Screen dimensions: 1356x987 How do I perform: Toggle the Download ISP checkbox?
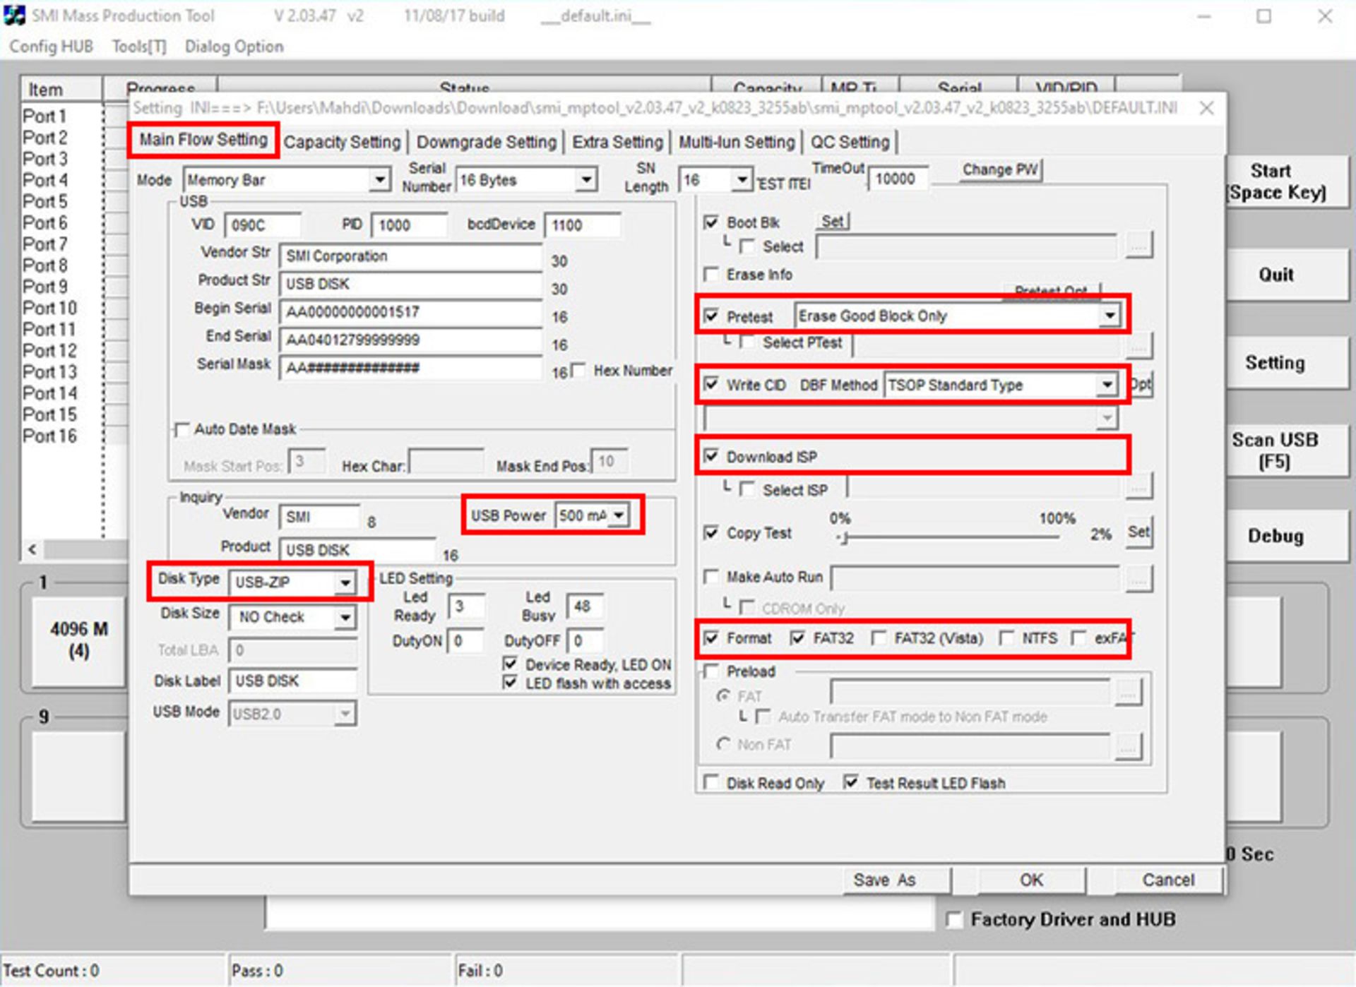pyautogui.click(x=712, y=456)
